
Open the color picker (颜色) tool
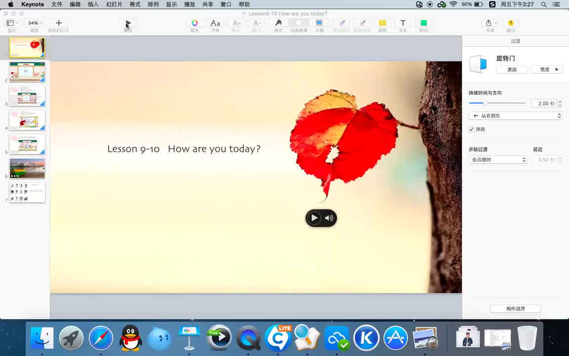[195, 23]
